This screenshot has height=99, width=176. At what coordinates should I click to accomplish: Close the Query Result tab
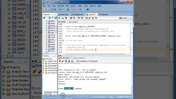tap(86, 58)
